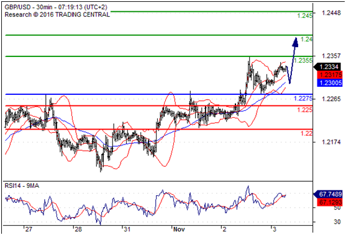Click the green 1.2355 resistance label
The image size is (346, 235).
click(x=303, y=60)
